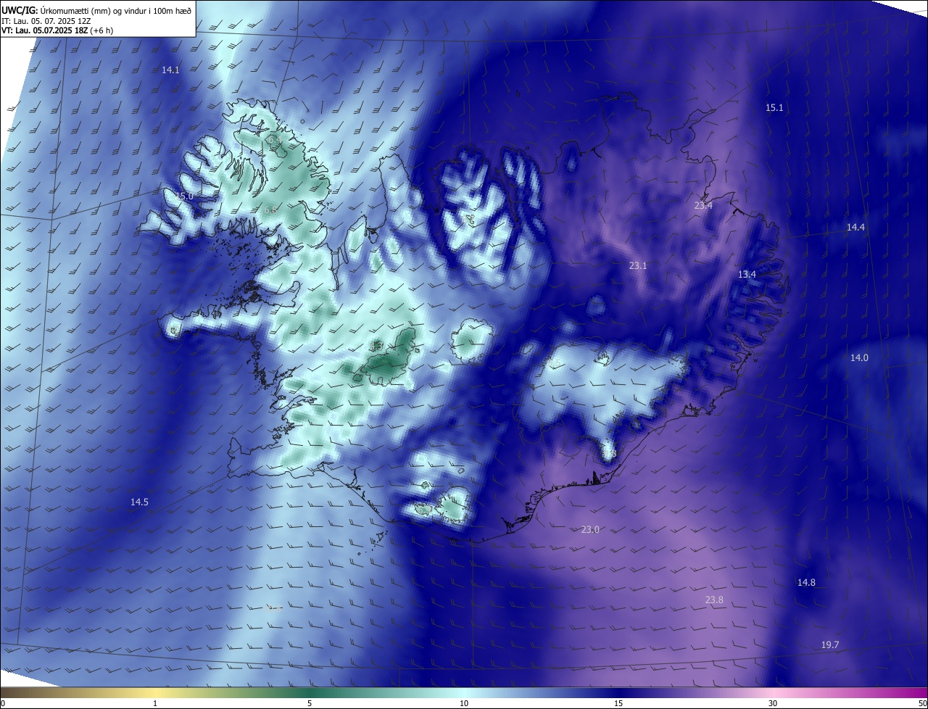Click the colorbar tick label 15
Screen dimensions: 928x709
(x=618, y=703)
